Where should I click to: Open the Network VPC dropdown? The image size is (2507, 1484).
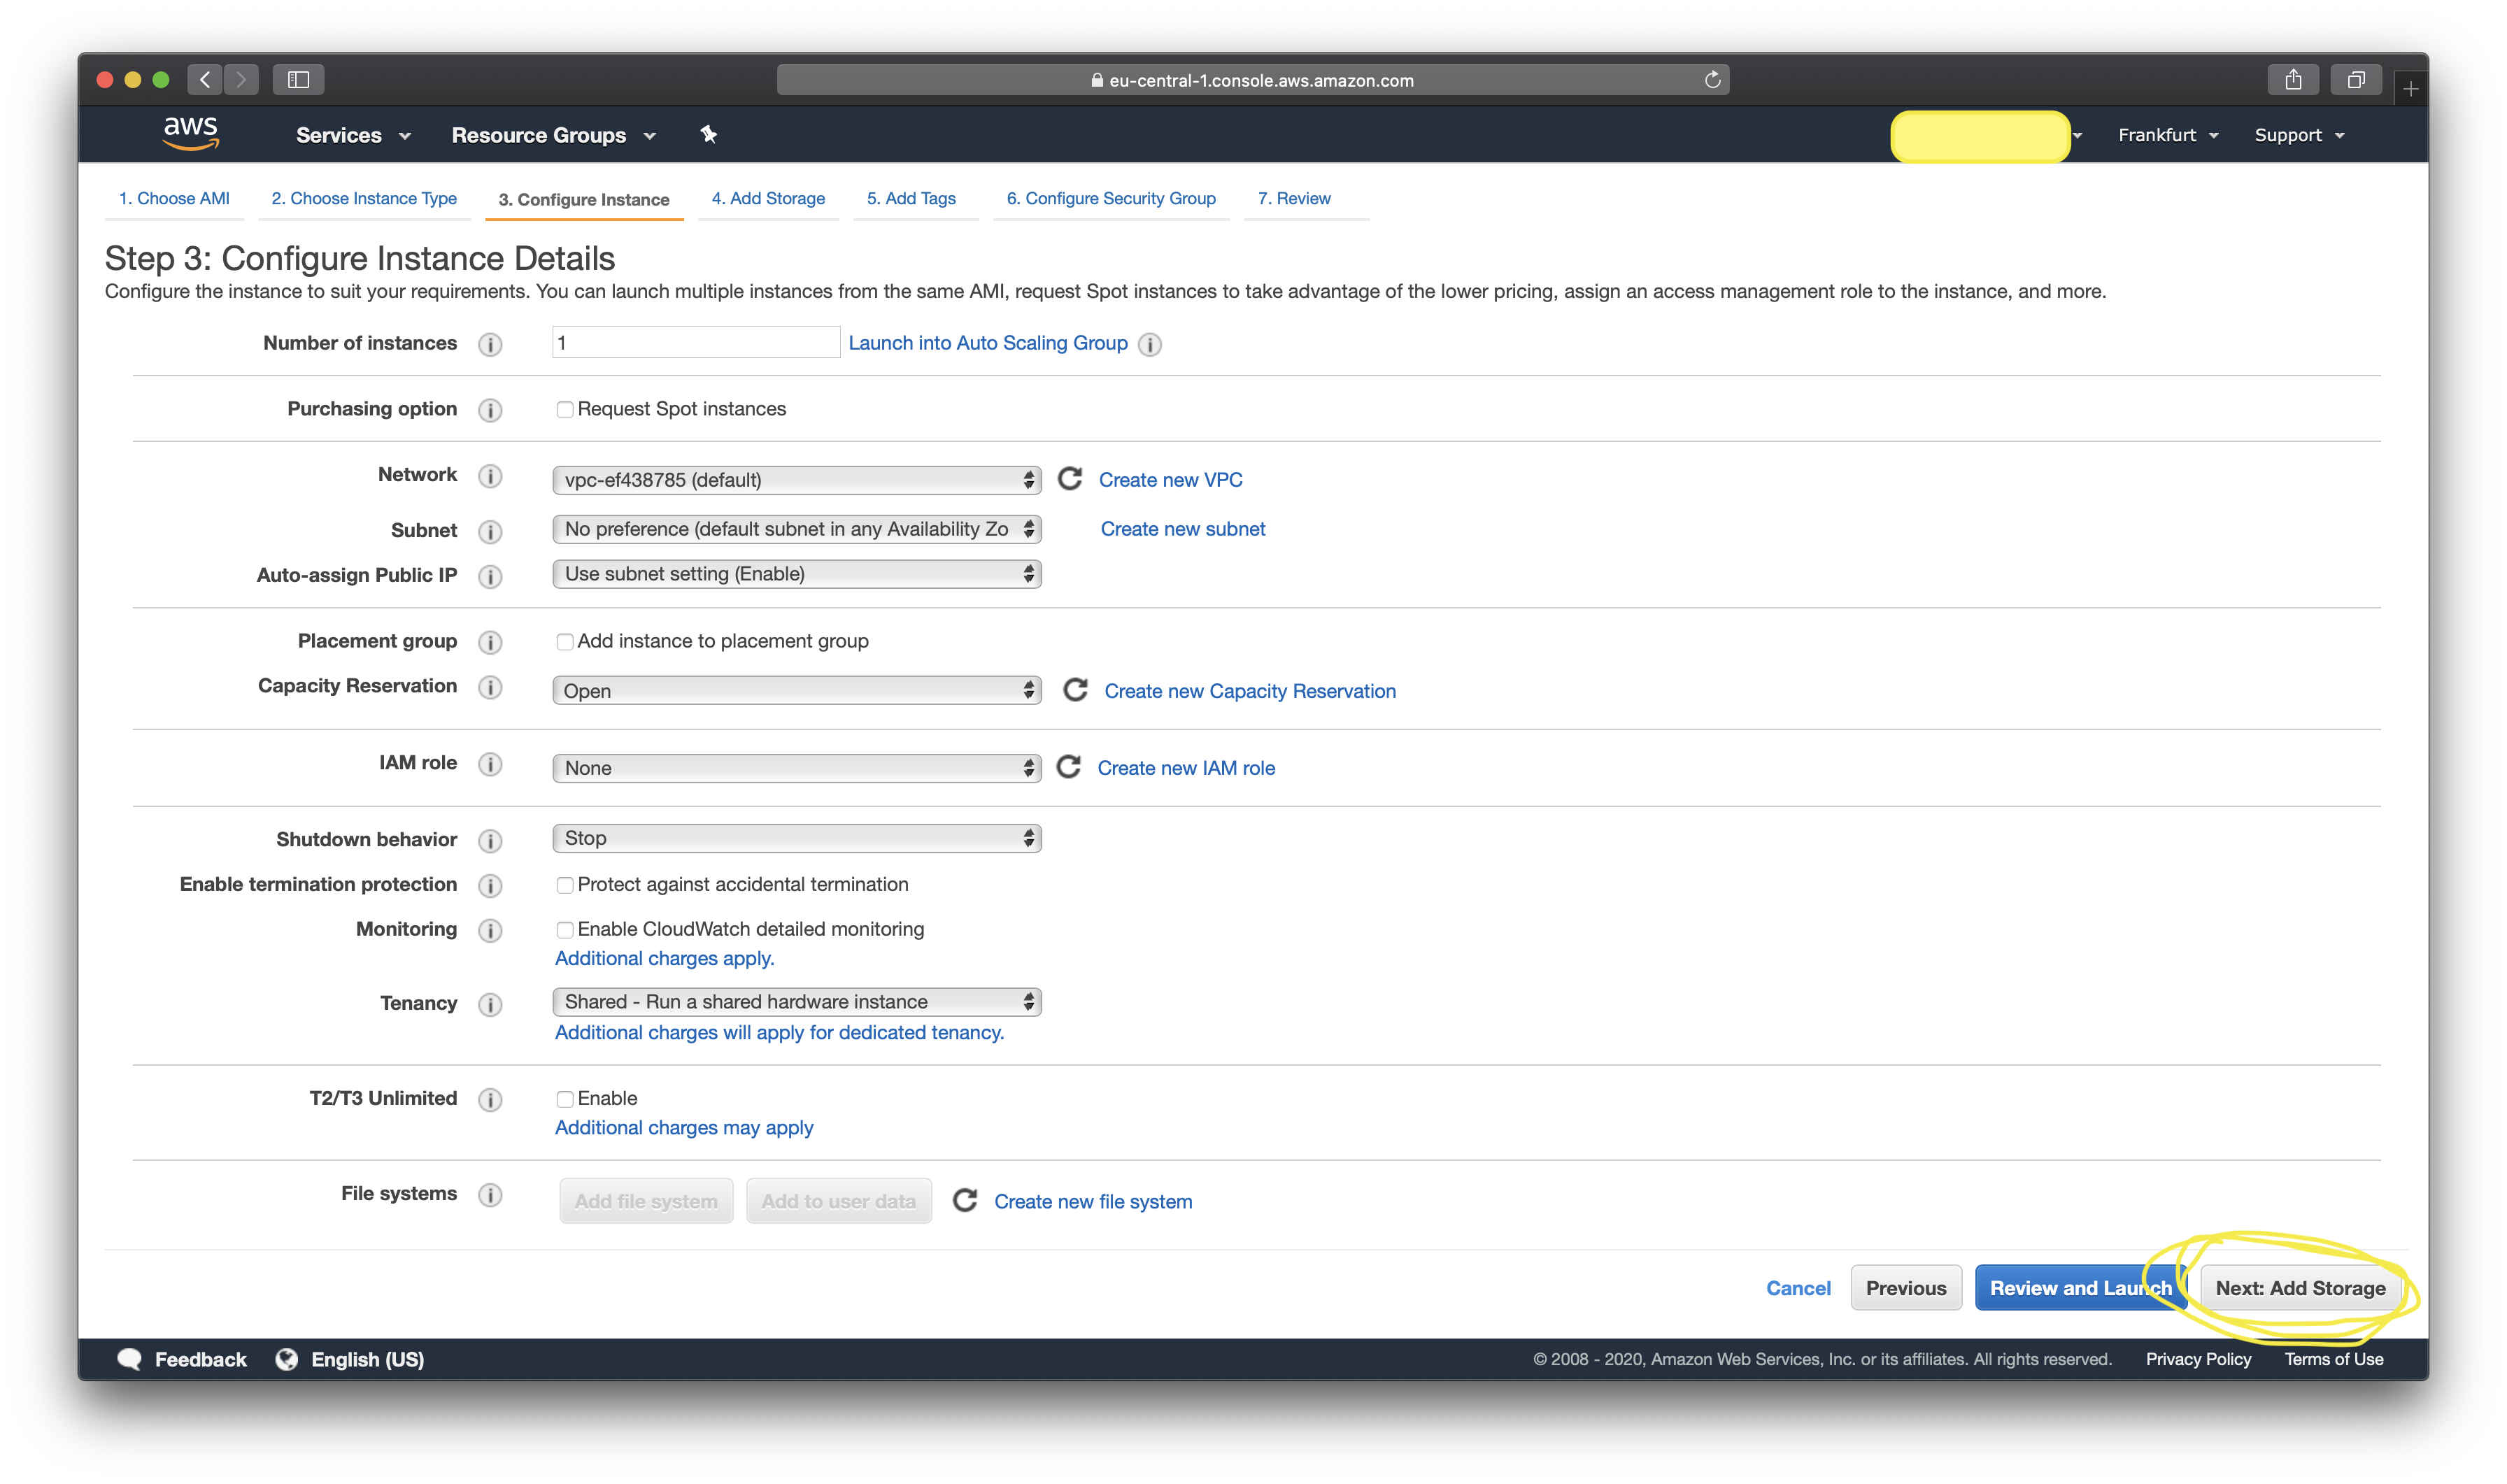tap(797, 480)
